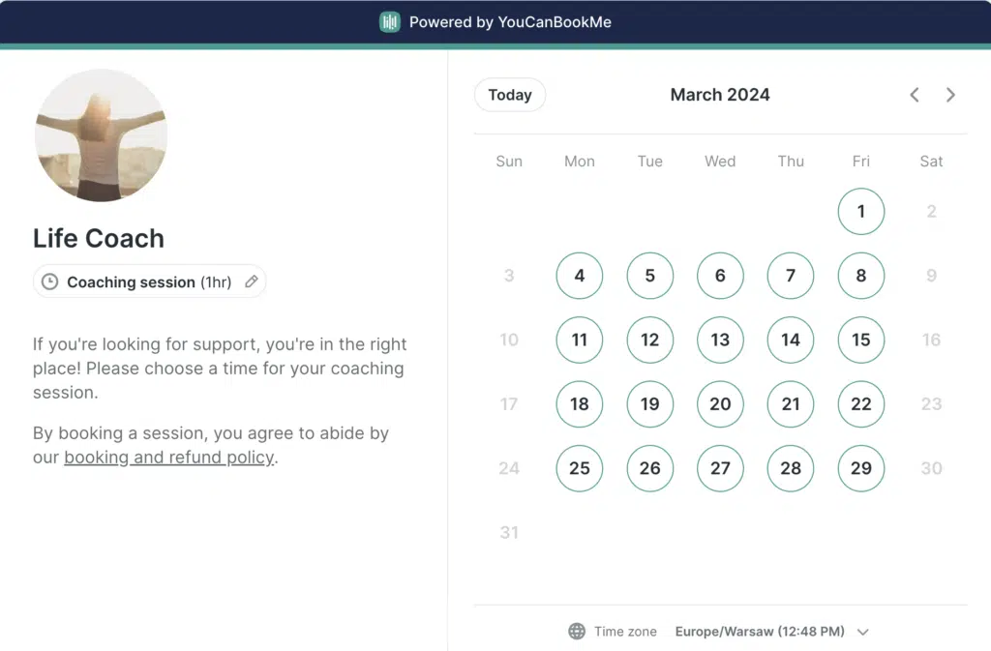The width and height of the screenshot is (991, 651).
Task: Open the booking and refund policy link
Action: coord(167,458)
